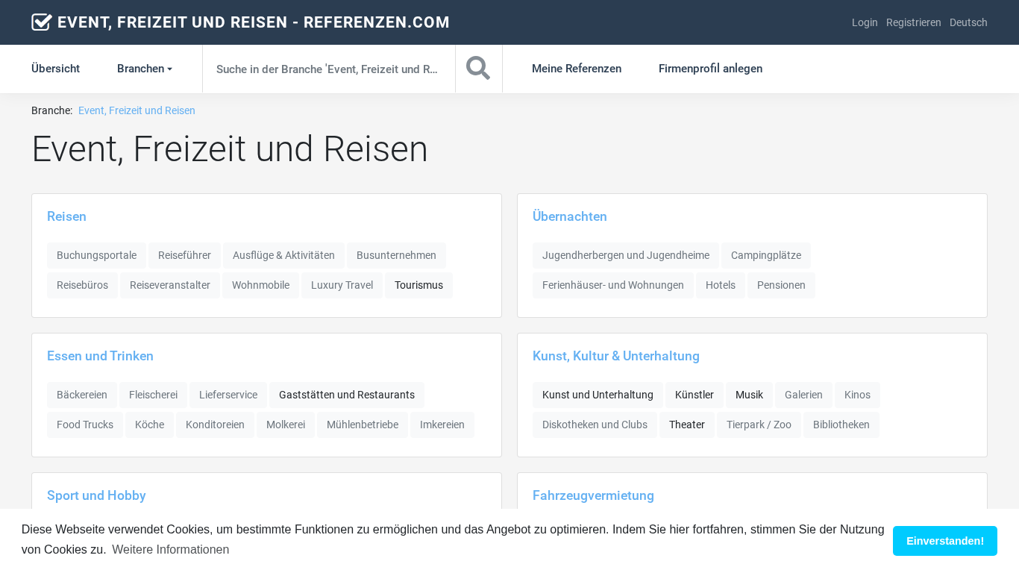The height and width of the screenshot is (573, 1019).
Task: Select the Tourismus category tag
Action: point(418,285)
